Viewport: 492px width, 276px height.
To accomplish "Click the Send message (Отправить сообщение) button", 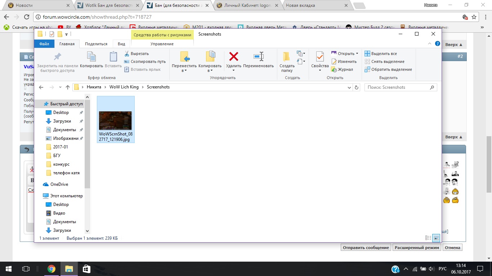I will point(366,248).
